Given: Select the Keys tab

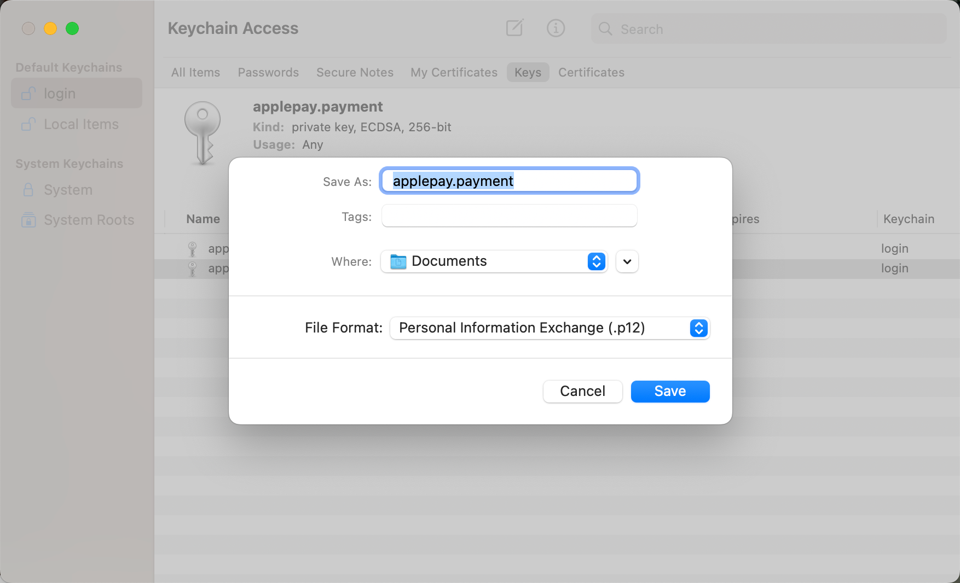Looking at the screenshot, I should pyautogui.click(x=528, y=72).
